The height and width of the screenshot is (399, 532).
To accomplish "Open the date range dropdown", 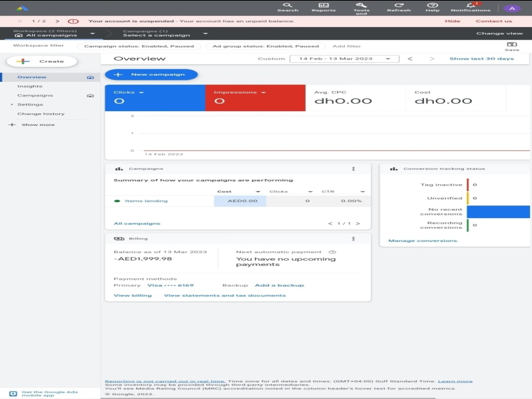I will click(344, 59).
